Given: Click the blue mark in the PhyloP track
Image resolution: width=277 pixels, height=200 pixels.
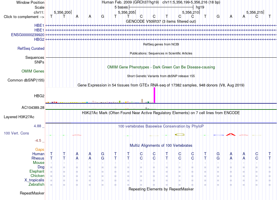Looking at the screenshot, I should tap(218, 135).
